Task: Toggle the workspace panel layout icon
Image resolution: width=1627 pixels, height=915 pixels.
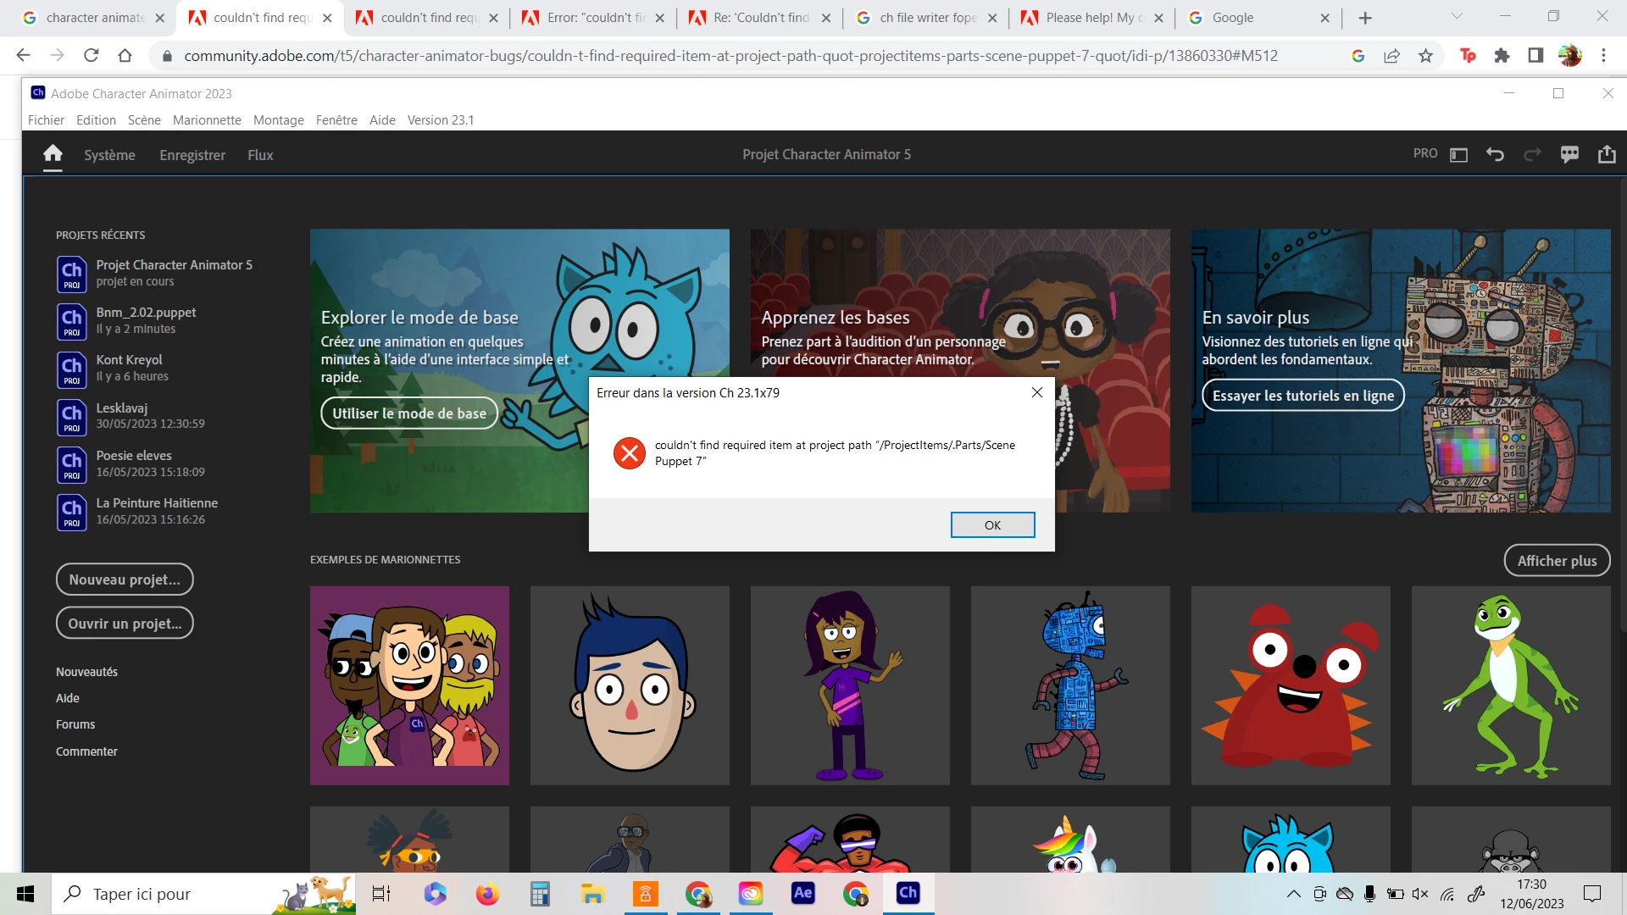Action: [x=1458, y=154]
